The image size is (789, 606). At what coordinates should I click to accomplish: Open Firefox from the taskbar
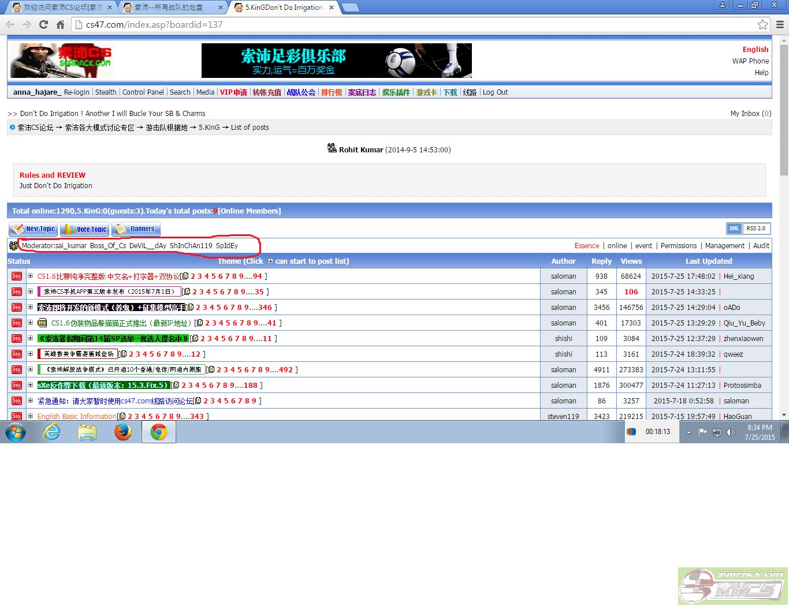point(123,432)
